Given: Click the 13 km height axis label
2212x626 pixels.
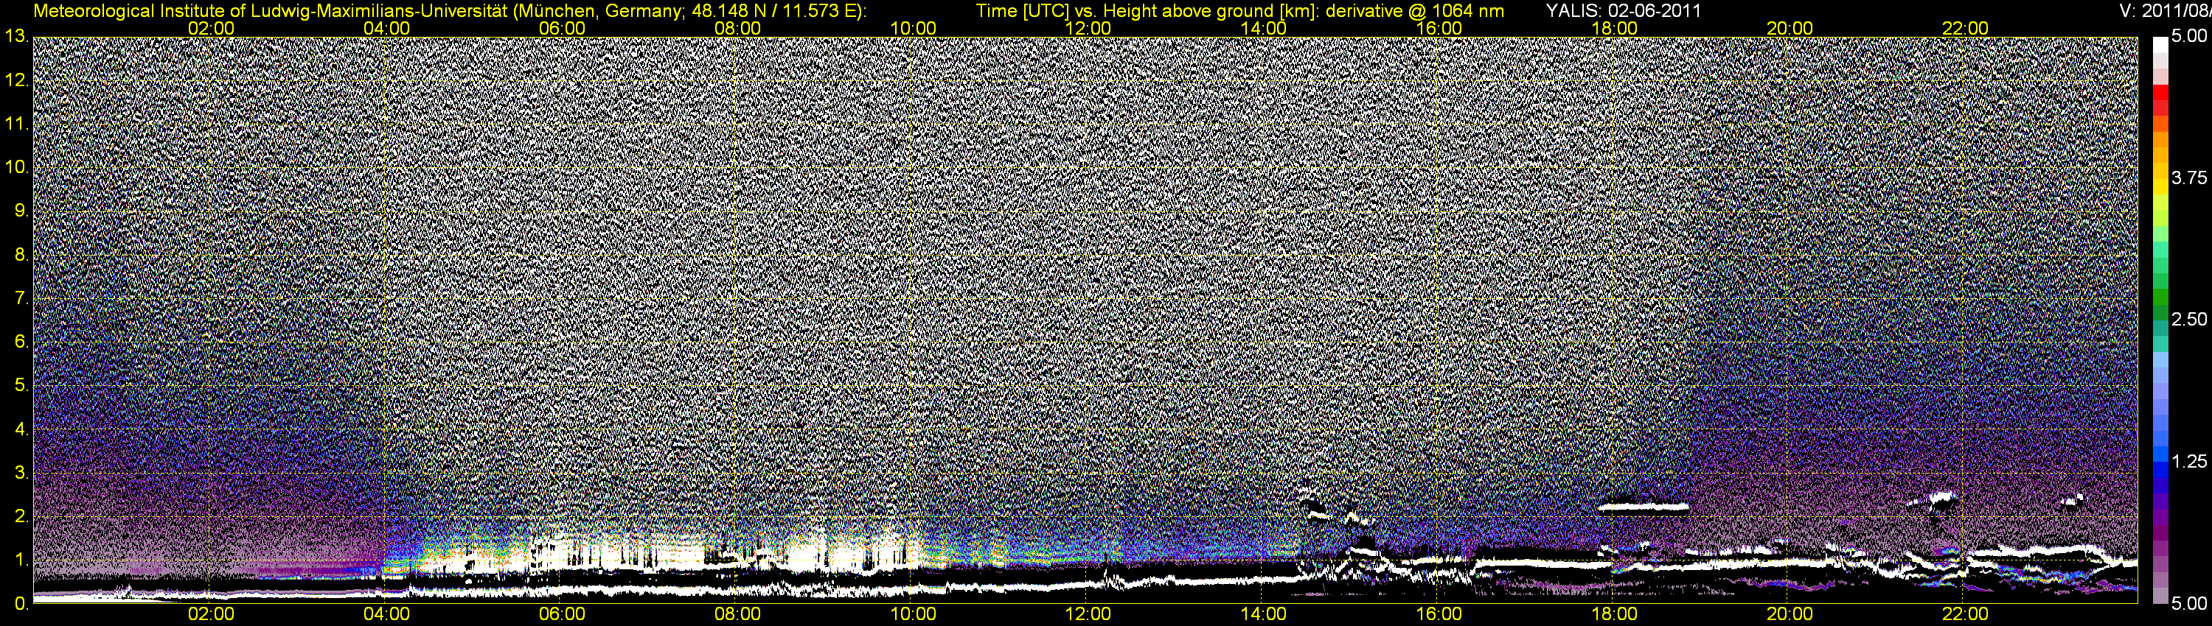Looking at the screenshot, I should [16, 36].
